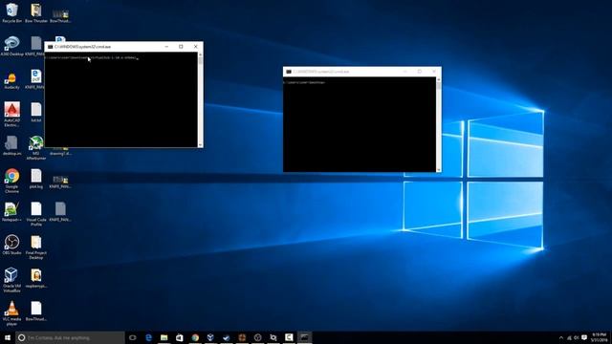The width and height of the screenshot is (612, 344).
Task: Click scroll-down arrow in right cmd window
Action: pyautogui.click(x=439, y=170)
